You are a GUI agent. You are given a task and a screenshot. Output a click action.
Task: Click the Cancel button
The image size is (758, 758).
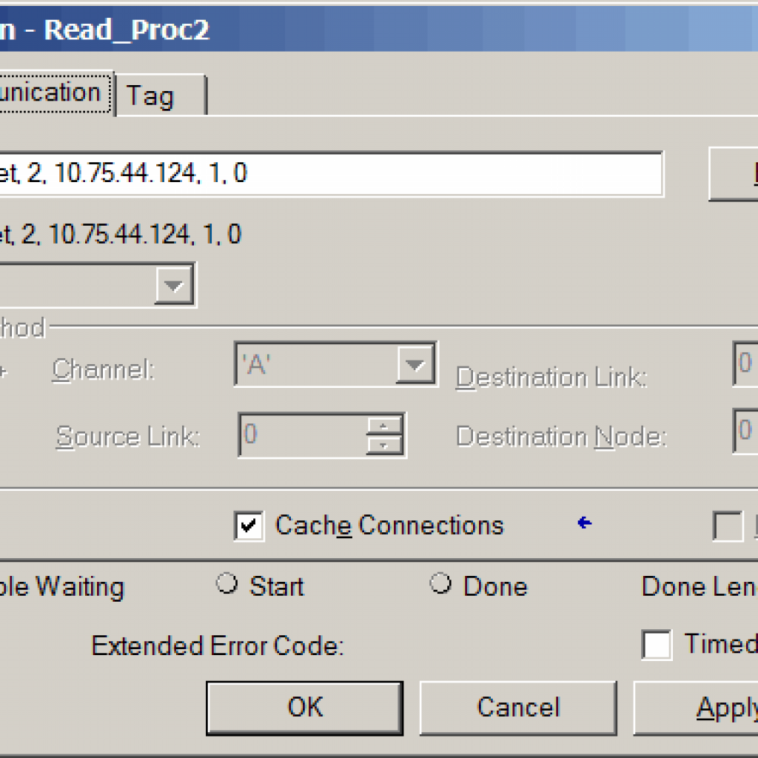coord(518,708)
